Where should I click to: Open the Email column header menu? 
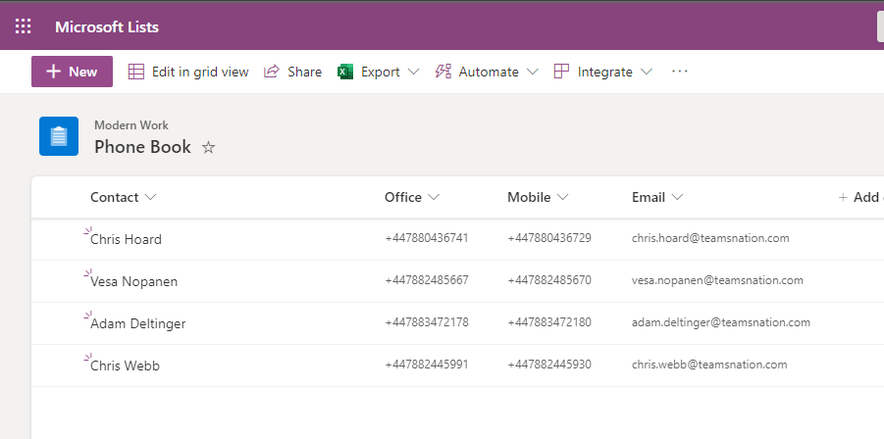pyautogui.click(x=656, y=197)
